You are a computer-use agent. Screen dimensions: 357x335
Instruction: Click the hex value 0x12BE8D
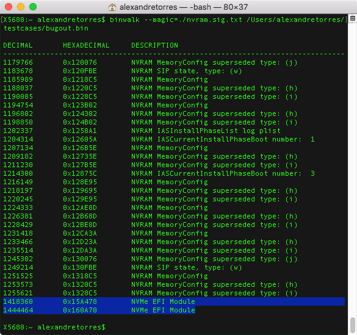(80, 225)
